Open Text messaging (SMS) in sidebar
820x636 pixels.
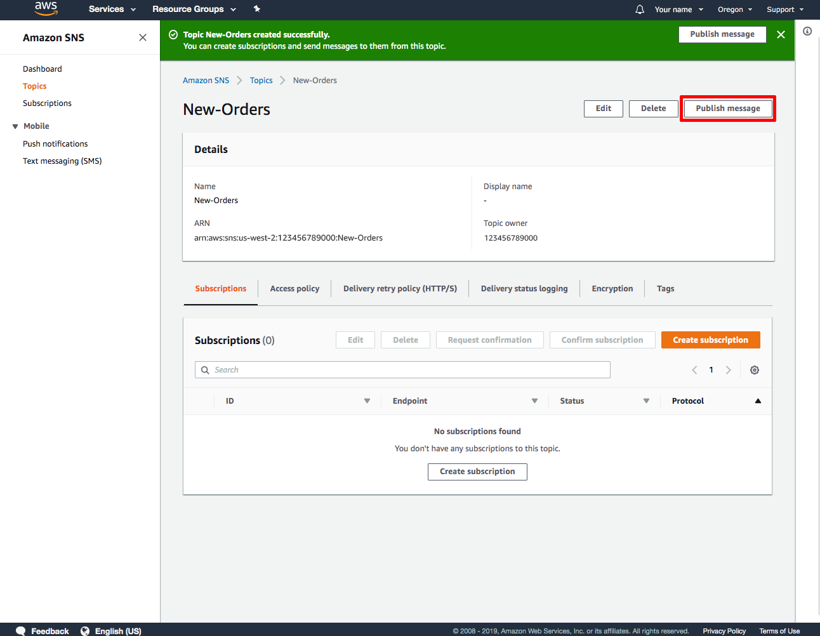pyautogui.click(x=62, y=161)
